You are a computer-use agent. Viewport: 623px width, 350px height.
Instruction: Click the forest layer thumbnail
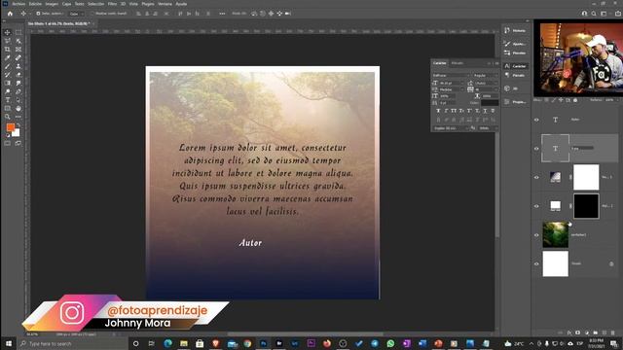coord(556,234)
